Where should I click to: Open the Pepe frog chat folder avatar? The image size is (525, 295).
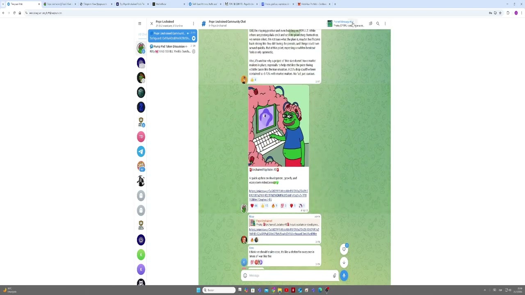(x=141, y=48)
